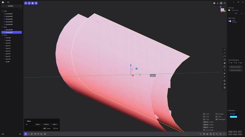Select Curve 74 in the outliner
Screen dimensions: 245x137
(8, 54)
